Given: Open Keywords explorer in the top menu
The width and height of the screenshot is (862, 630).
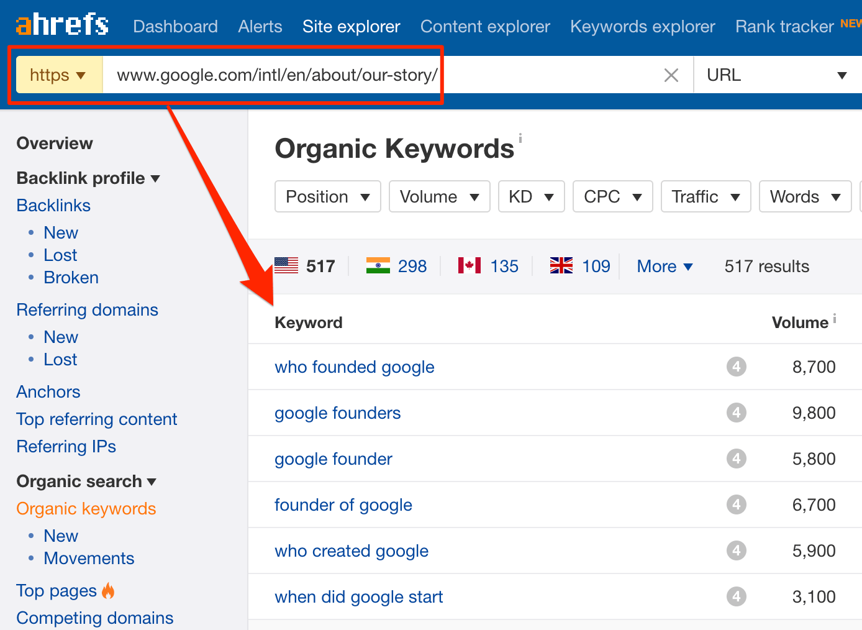Looking at the screenshot, I should tap(642, 27).
